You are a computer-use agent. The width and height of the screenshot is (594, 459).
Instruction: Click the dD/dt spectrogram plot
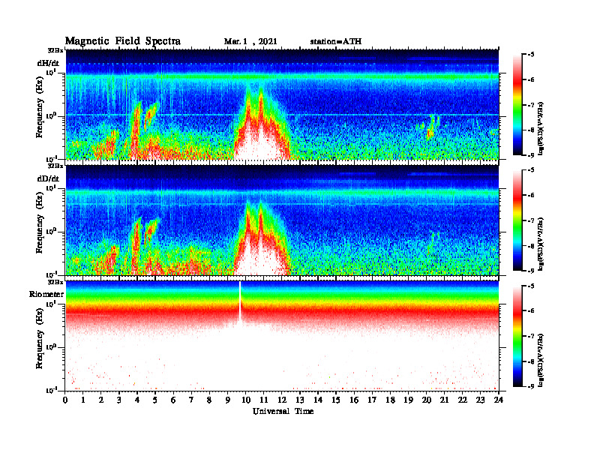click(282, 220)
